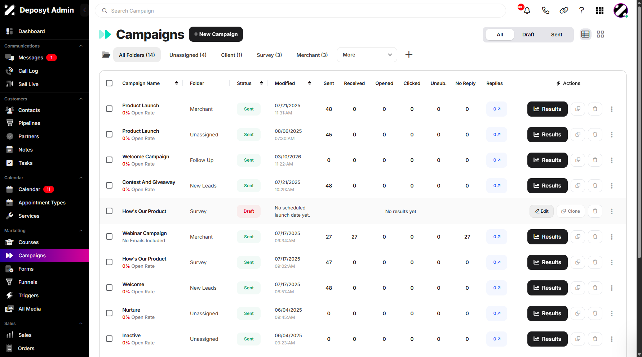Open notifications bell icon

coord(527,10)
